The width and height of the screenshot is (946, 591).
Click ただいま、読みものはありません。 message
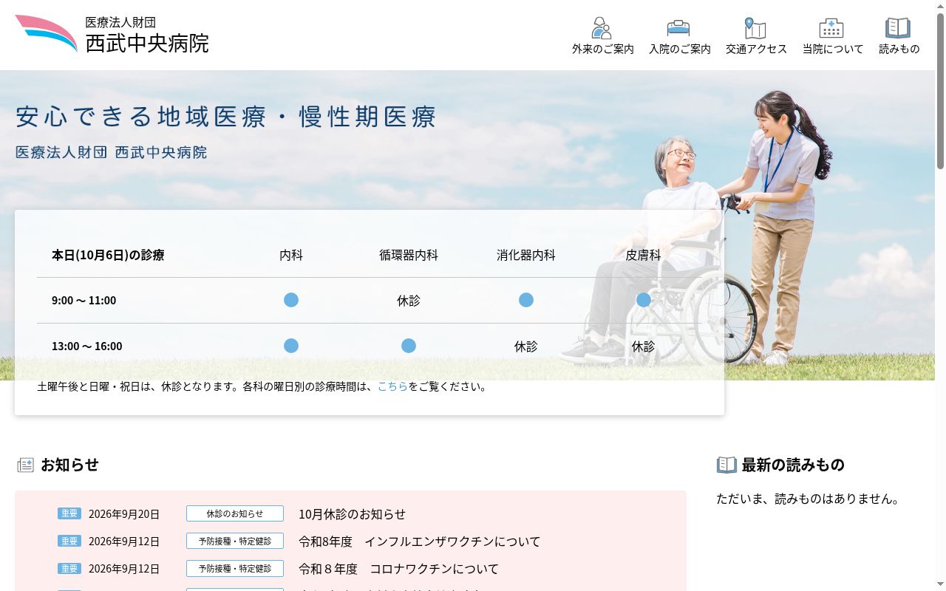pyautogui.click(x=810, y=499)
